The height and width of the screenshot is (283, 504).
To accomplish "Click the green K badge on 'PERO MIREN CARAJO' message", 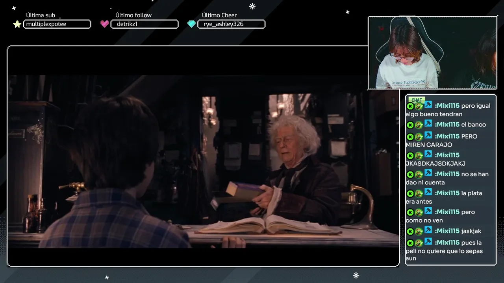I will click(410, 137).
